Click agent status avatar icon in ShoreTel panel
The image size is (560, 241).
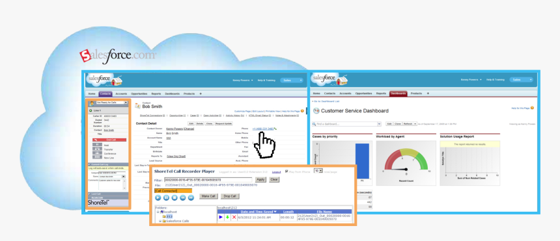(x=91, y=103)
